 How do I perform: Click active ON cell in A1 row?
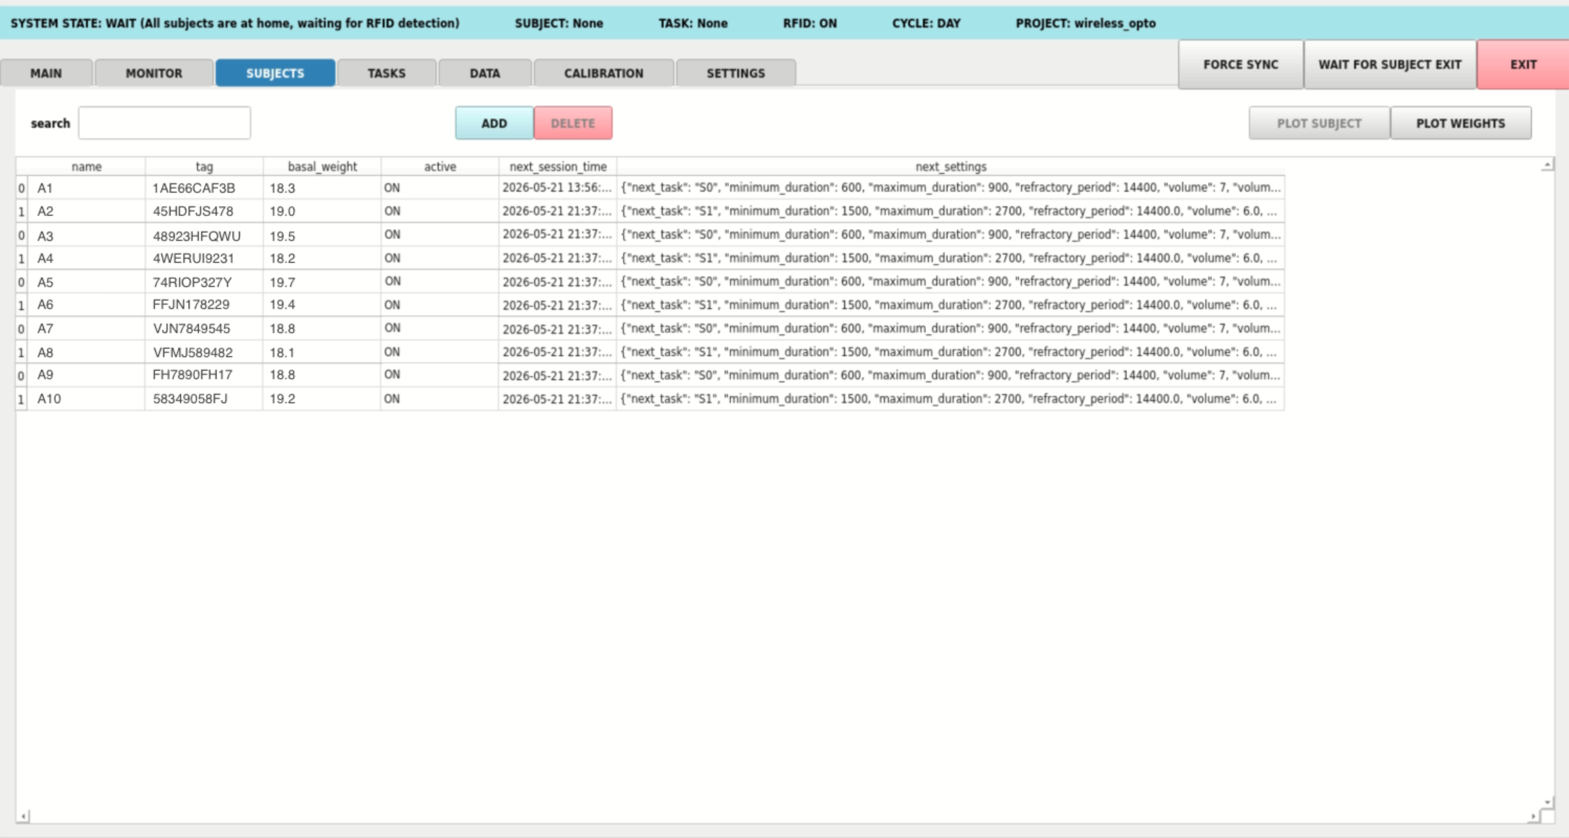[x=440, y=188]
